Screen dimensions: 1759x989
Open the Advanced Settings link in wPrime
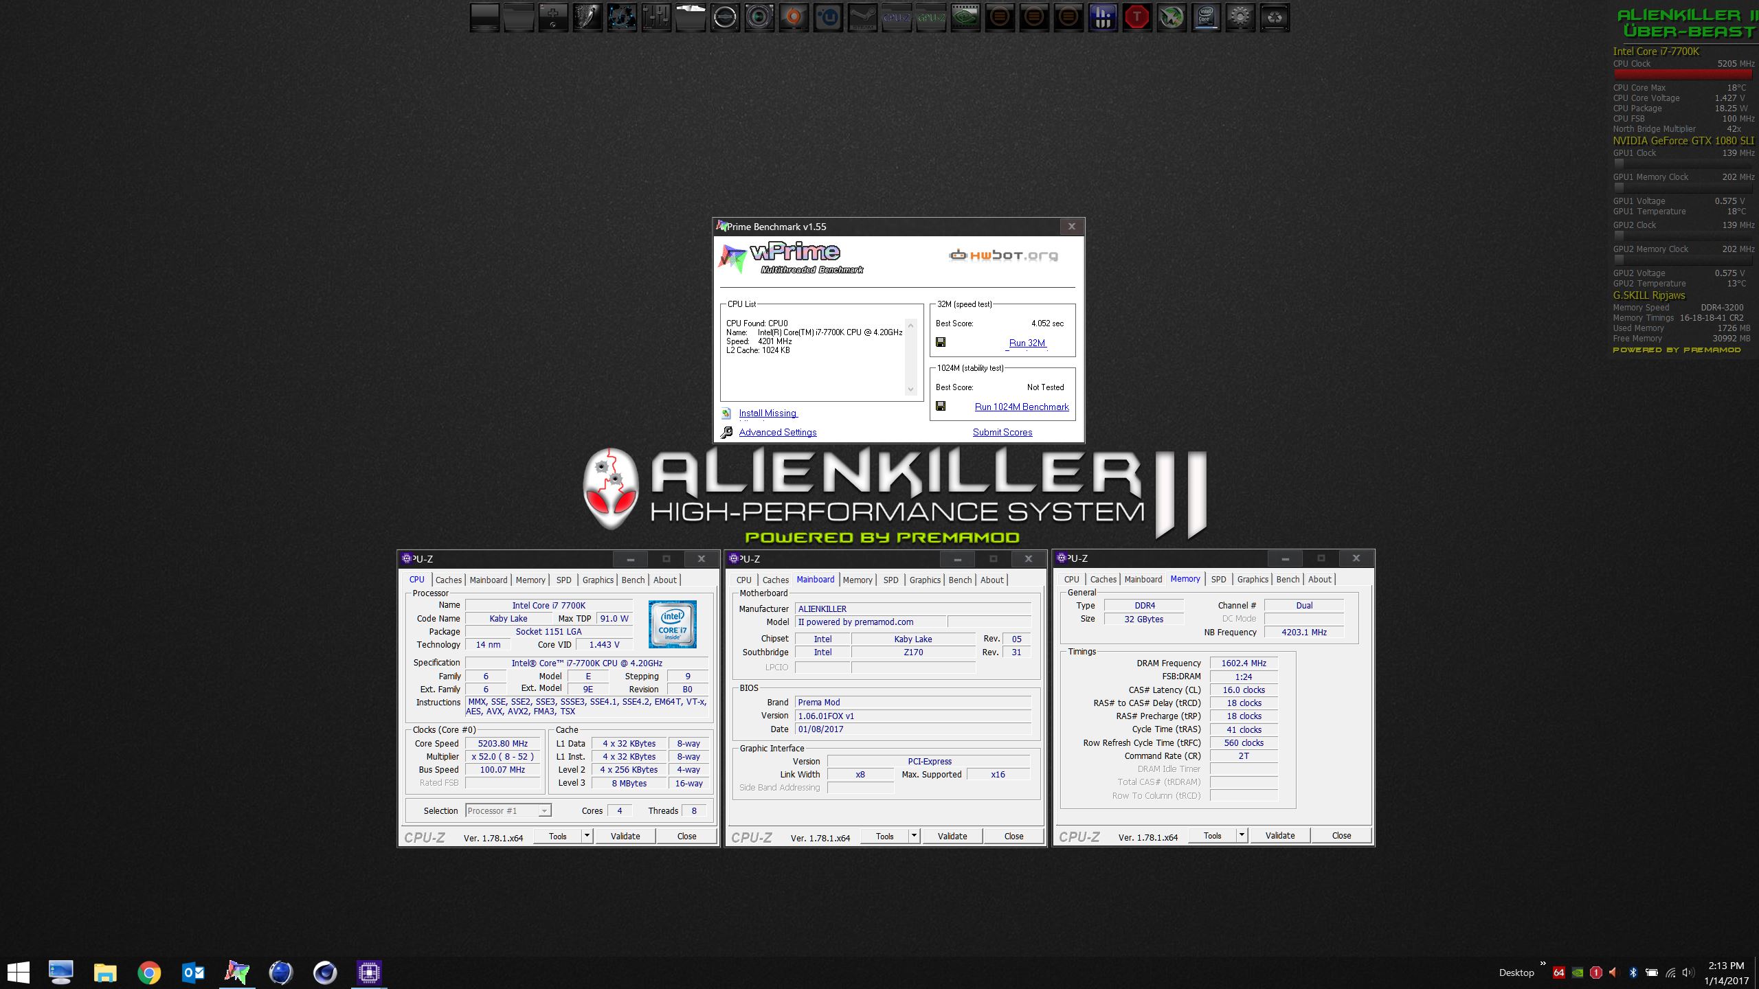[x=778, y=432]
